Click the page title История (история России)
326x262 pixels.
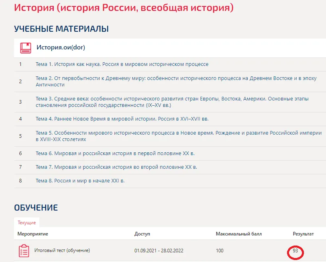click(x=124, y=8)
